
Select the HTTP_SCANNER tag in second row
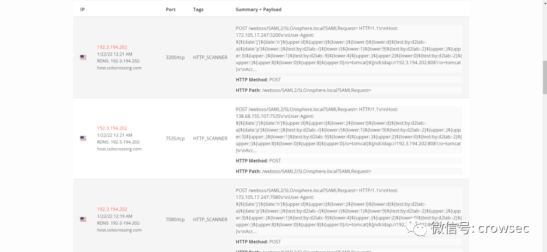tap(210, 138)
